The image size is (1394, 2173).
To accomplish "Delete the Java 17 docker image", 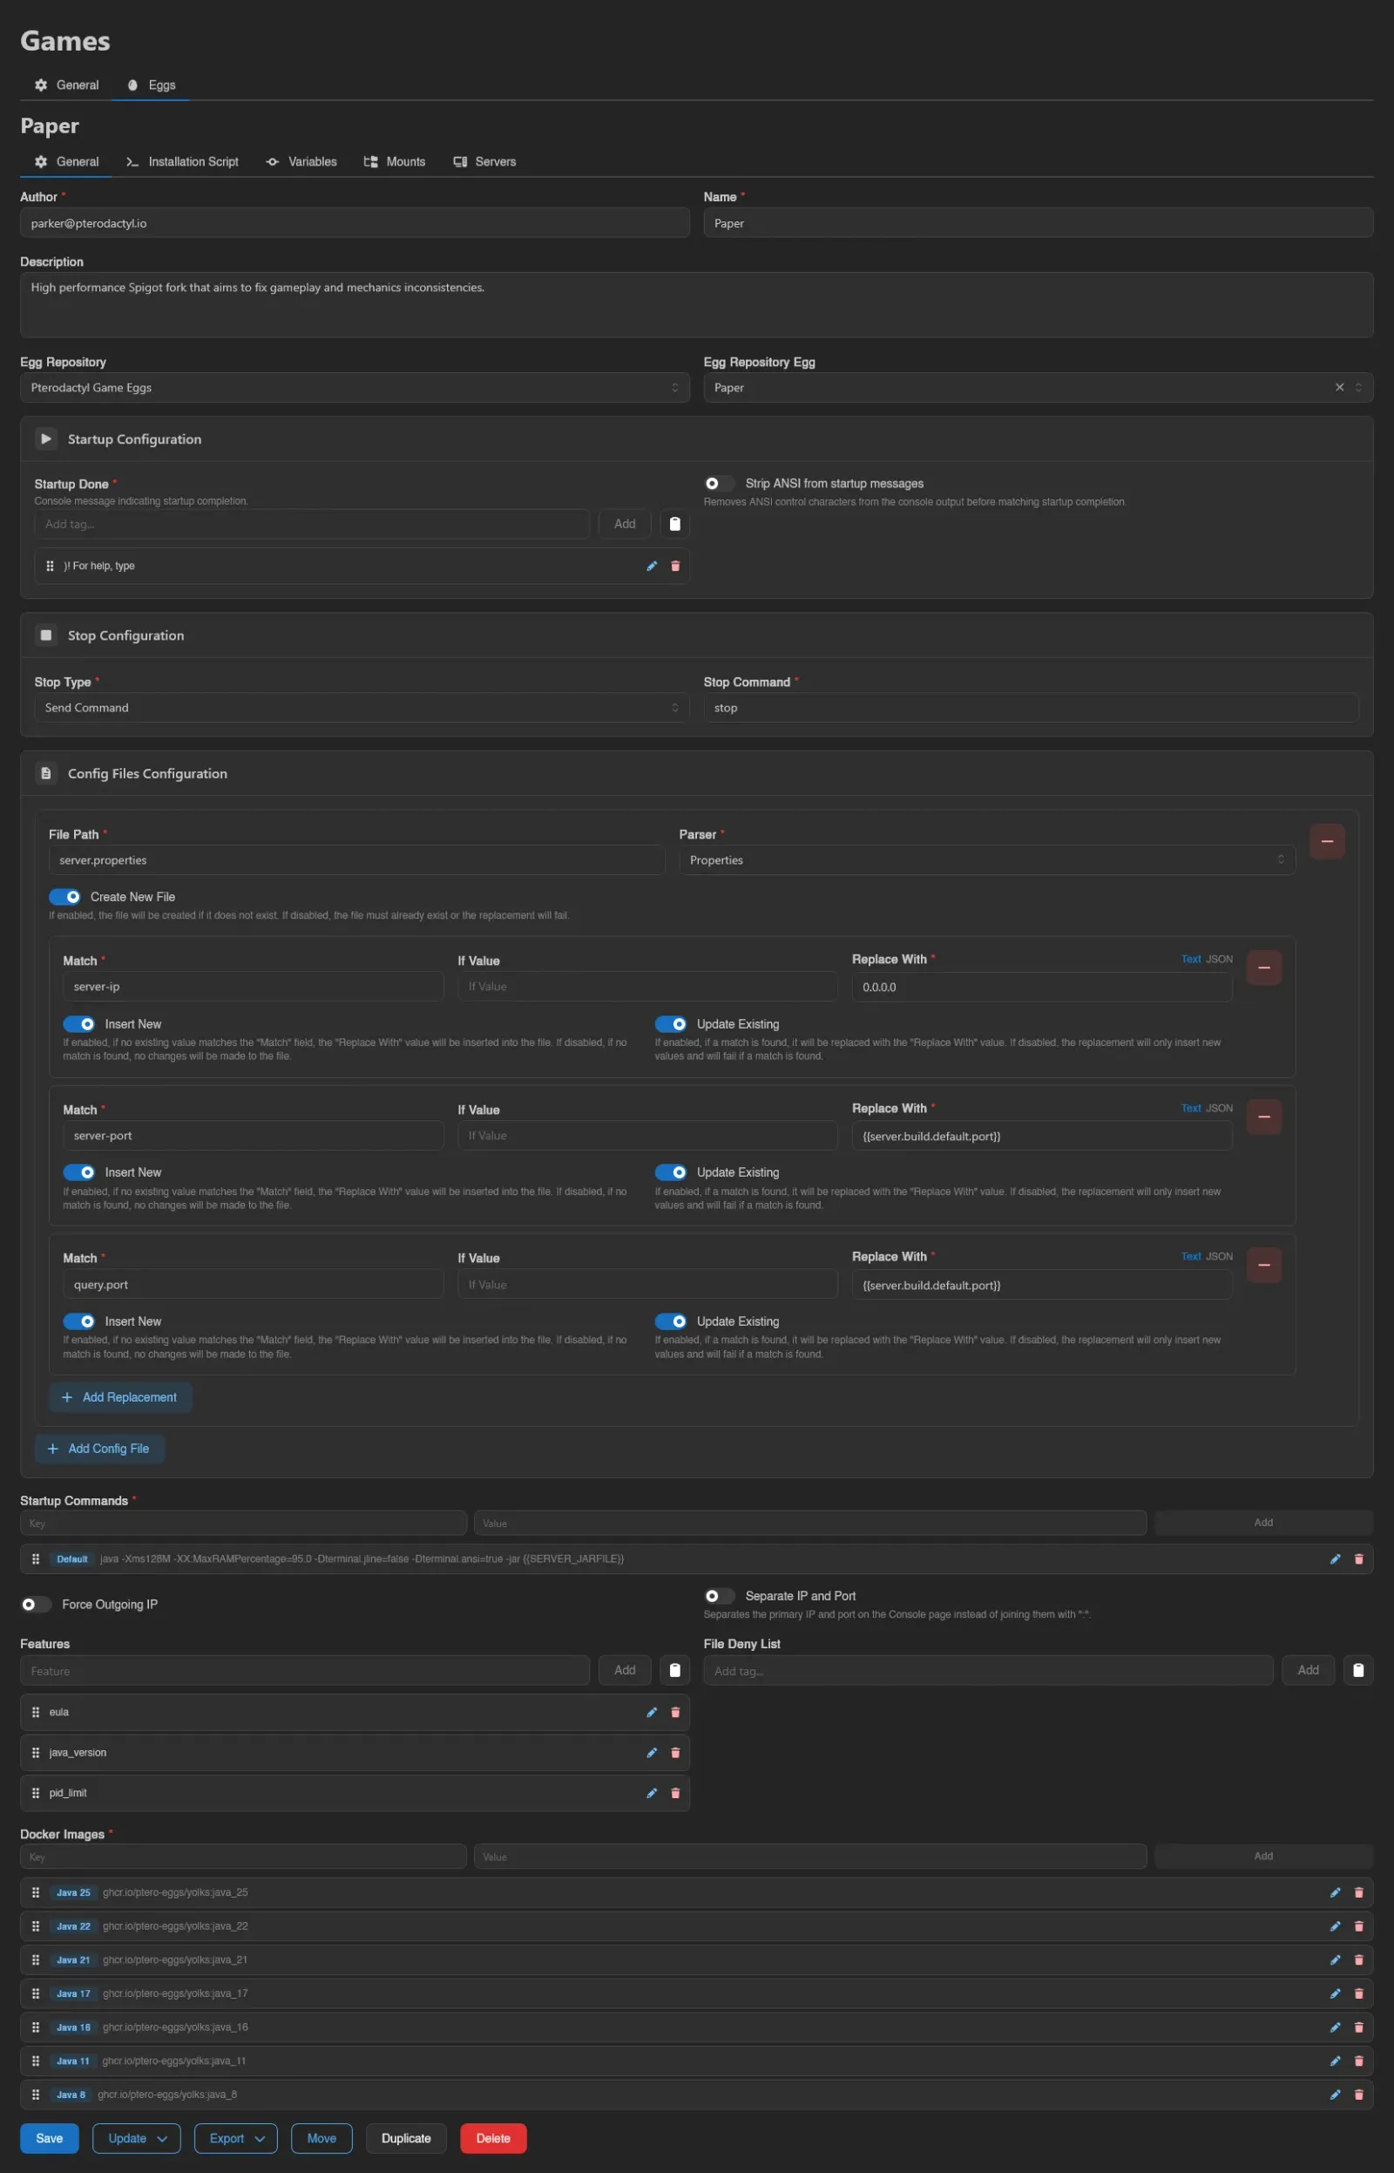I will tap(1357, 1993).
